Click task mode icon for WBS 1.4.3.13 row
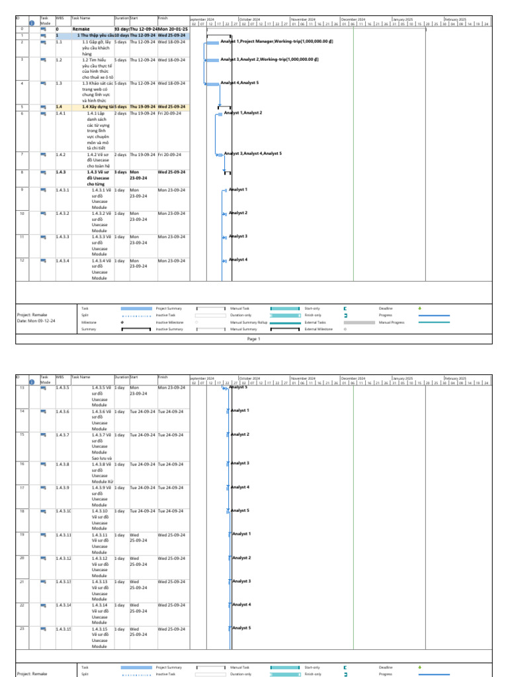Image resolution: width=508 pixels, height=677 pixels. pos(44,582)
